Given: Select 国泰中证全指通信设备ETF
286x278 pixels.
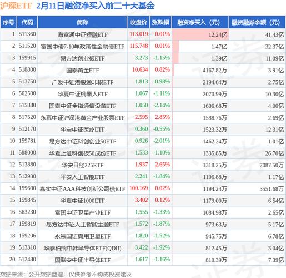Looking at the screenshot, I should click(x=82, y=106).
